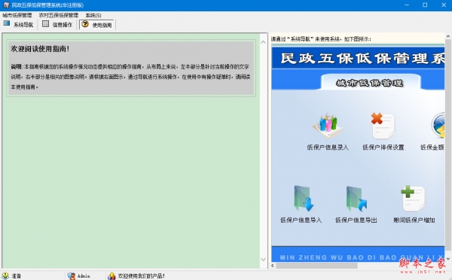
Task: Click the 请通过"系统导航"来使用系统 instruction text
Action: click(x=321, y=39)
